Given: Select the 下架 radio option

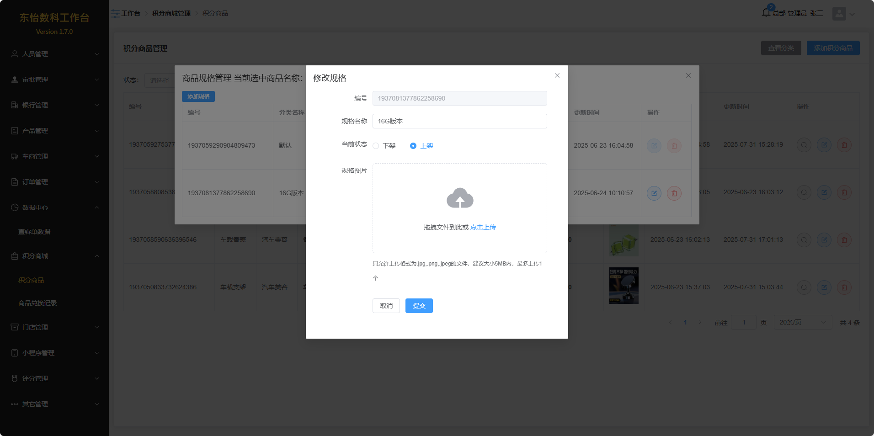Looking at the screenshot, I should click(376, 146).
